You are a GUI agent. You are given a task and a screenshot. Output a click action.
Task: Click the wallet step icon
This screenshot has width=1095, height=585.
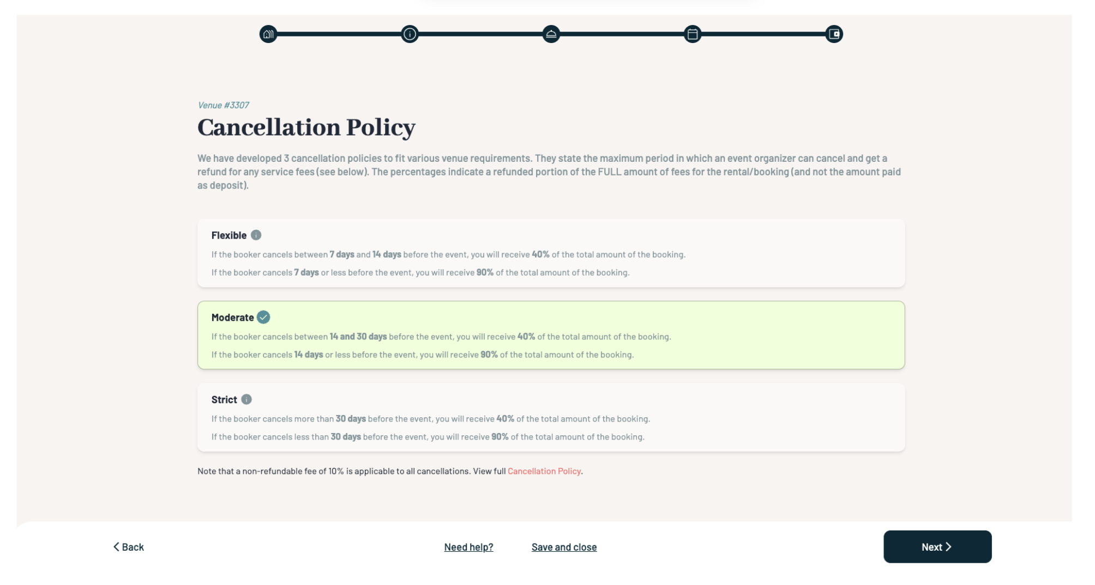[834, 34]
